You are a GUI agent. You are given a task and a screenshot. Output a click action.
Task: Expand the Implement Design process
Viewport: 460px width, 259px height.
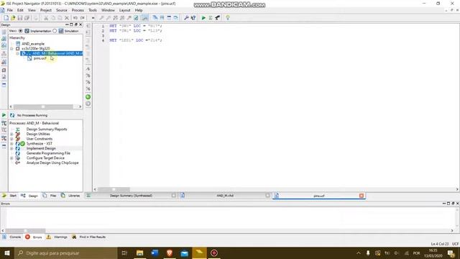11,149
